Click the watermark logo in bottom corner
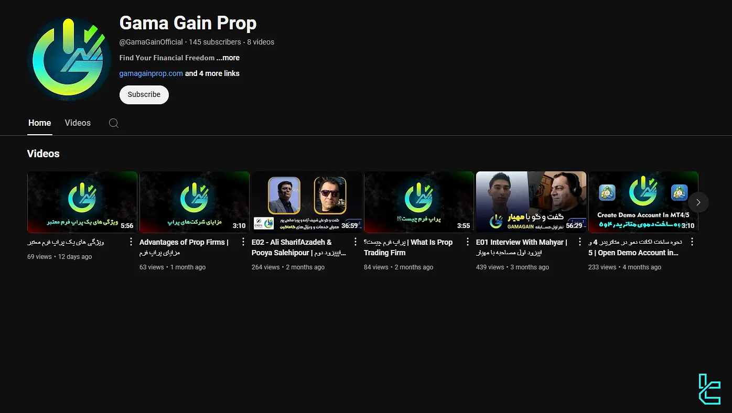 (709, 389)
